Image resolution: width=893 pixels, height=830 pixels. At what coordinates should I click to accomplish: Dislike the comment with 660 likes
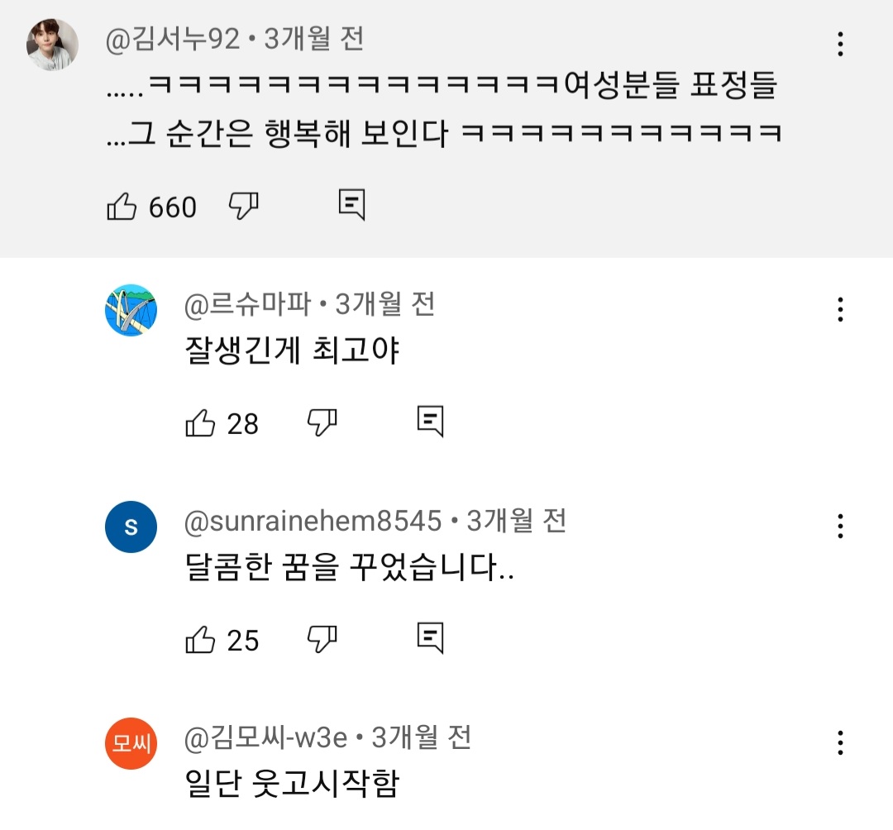[243, 206]
